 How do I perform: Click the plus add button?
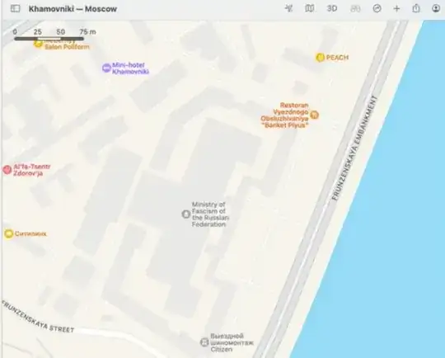point(396,8)
